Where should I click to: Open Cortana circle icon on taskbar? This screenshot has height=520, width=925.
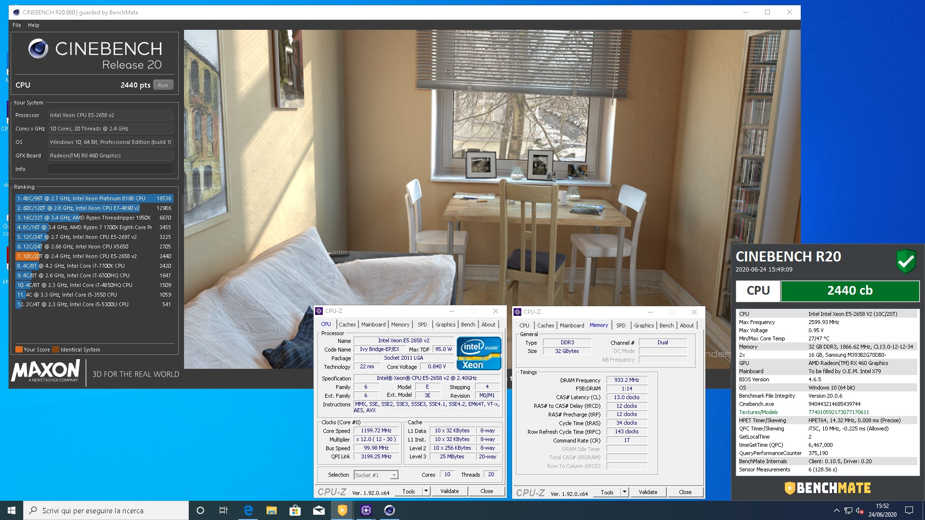(200, 510)
